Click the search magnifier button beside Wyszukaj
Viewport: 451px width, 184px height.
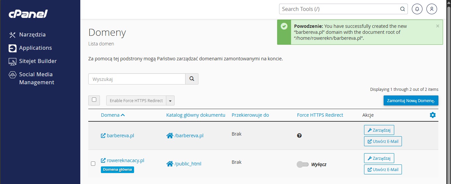(191, 79)
